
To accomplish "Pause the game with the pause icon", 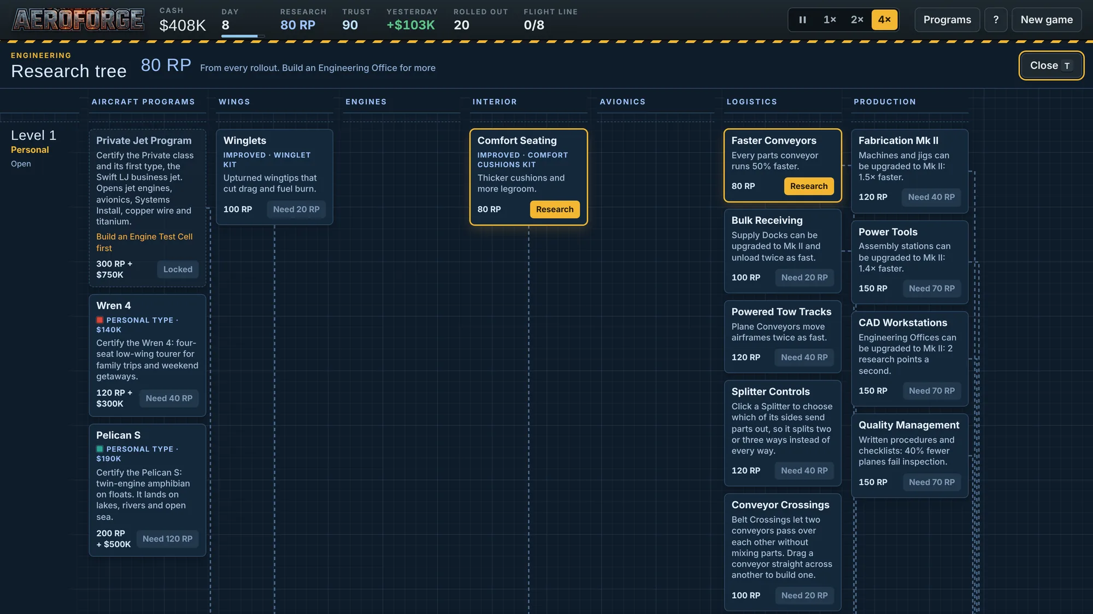I will pyautogui.click(x=803, y=20).
